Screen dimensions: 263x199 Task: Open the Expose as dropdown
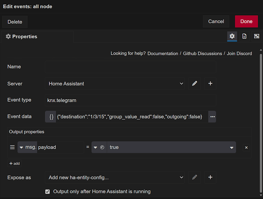115,177
